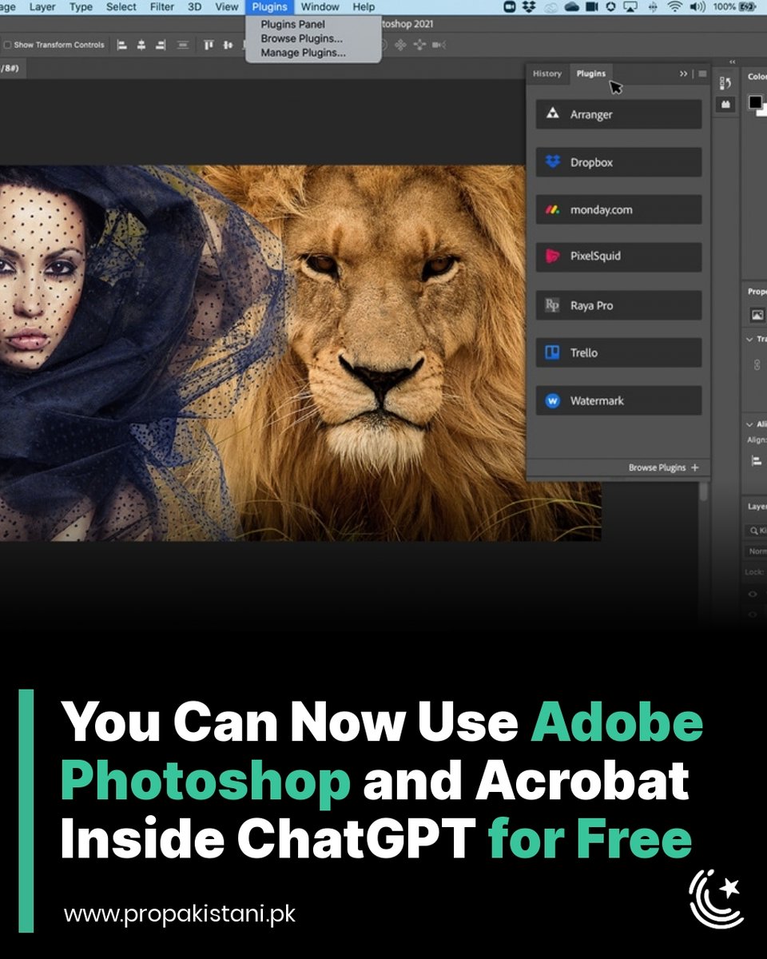Select the Plugins panel tab
This screenshot has height=959, width=767.
tap(591, 74)
